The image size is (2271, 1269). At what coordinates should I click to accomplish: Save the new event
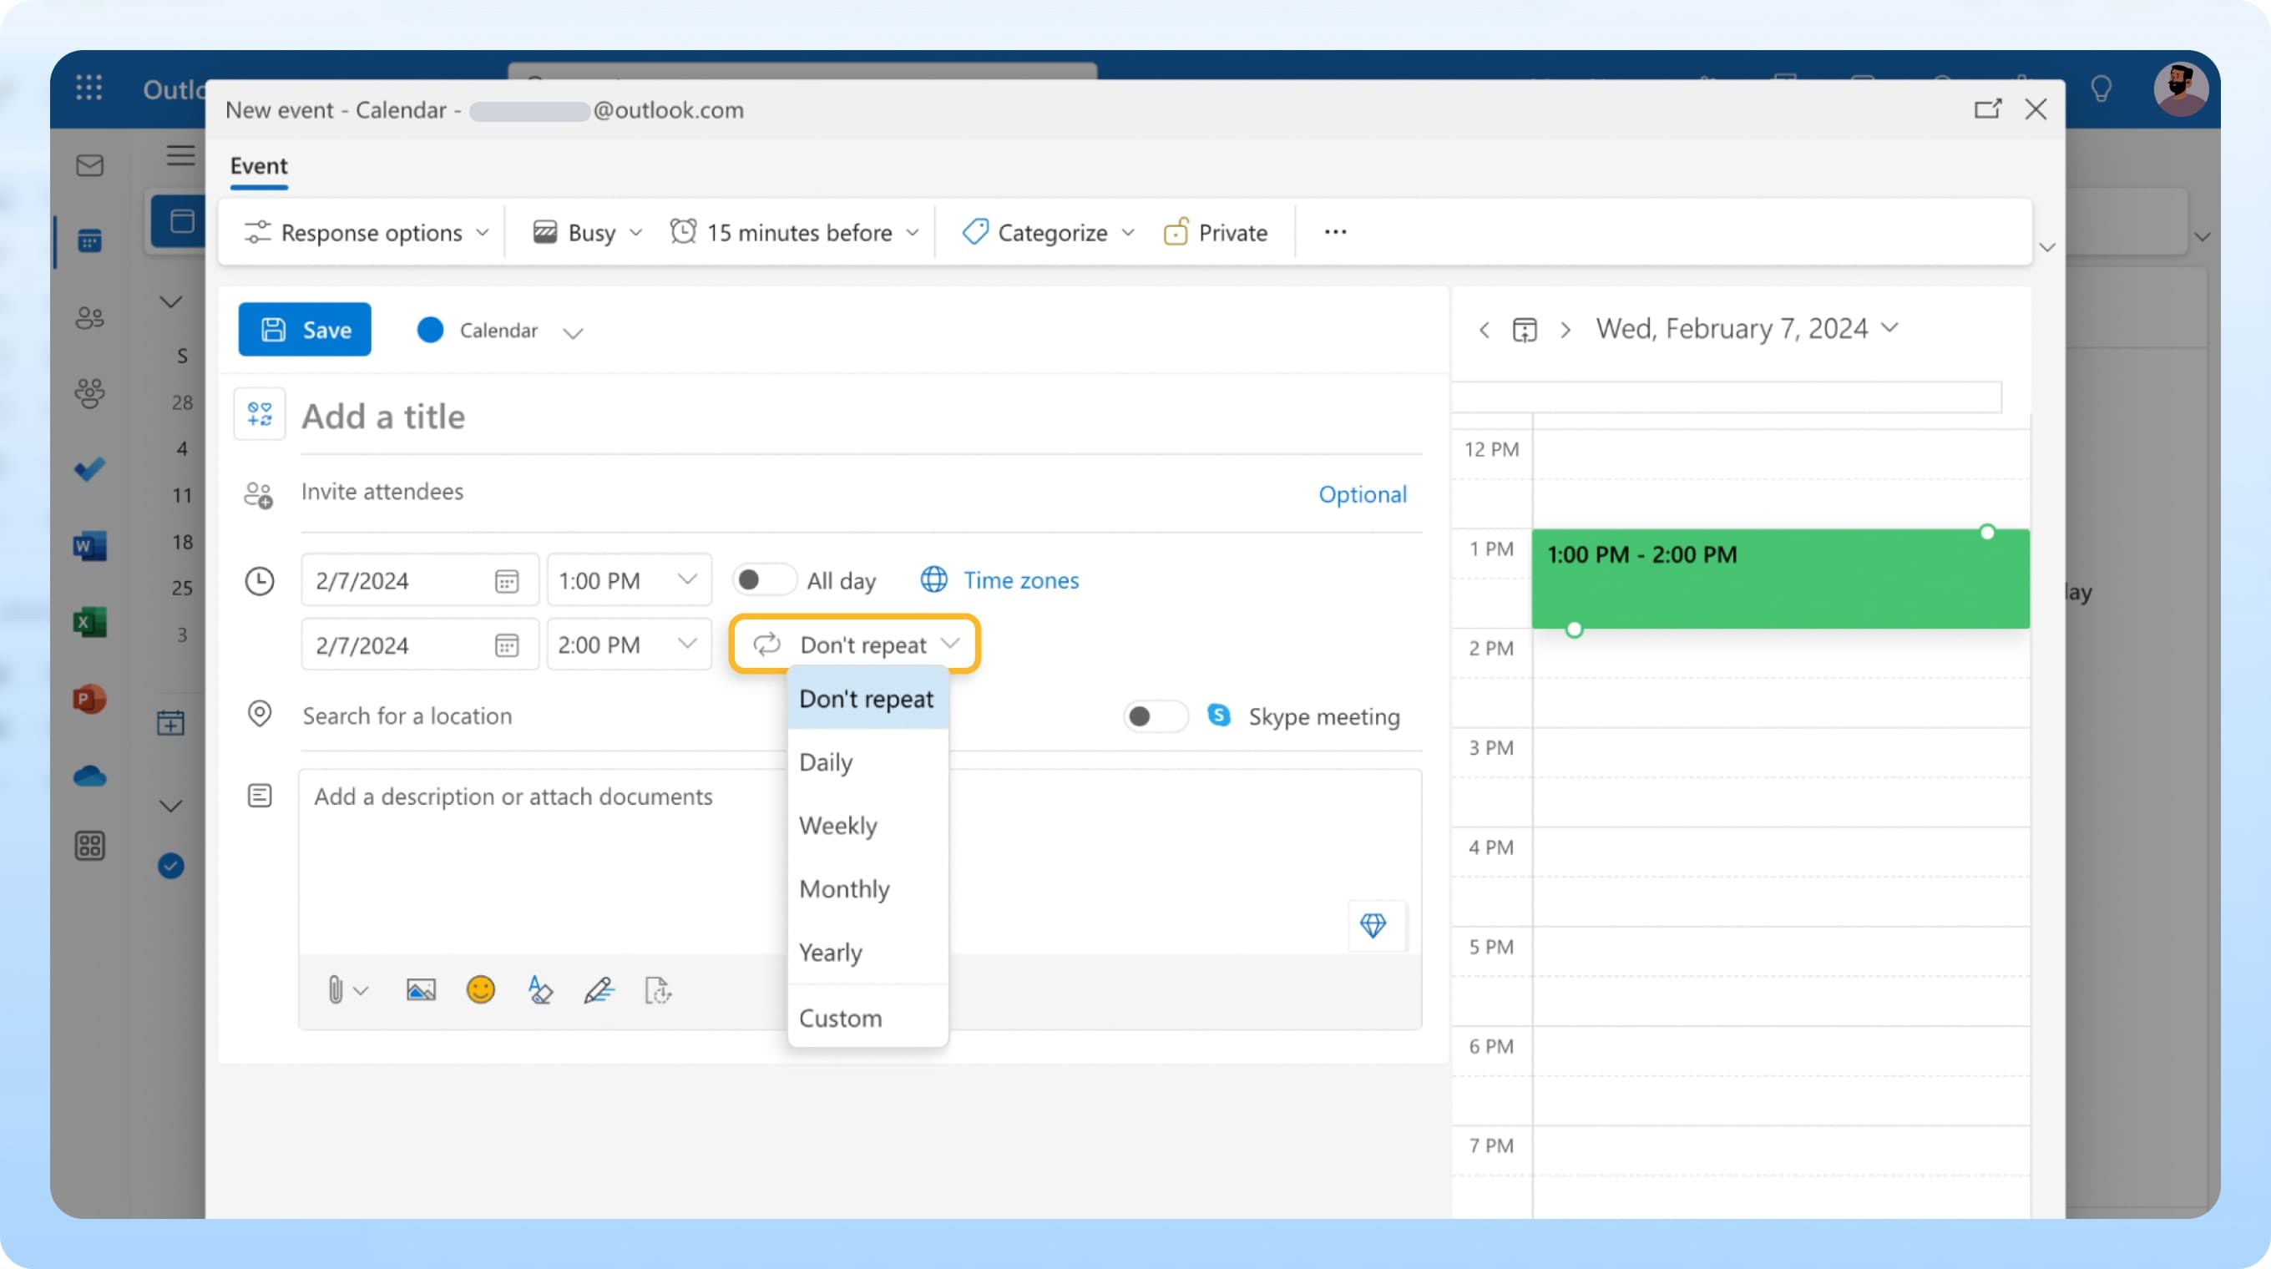pos(304,329)
